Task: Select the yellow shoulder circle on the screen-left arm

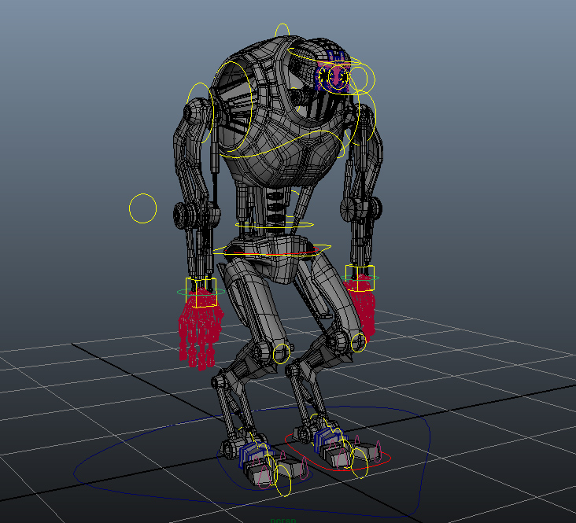Action: pos(200,112)
